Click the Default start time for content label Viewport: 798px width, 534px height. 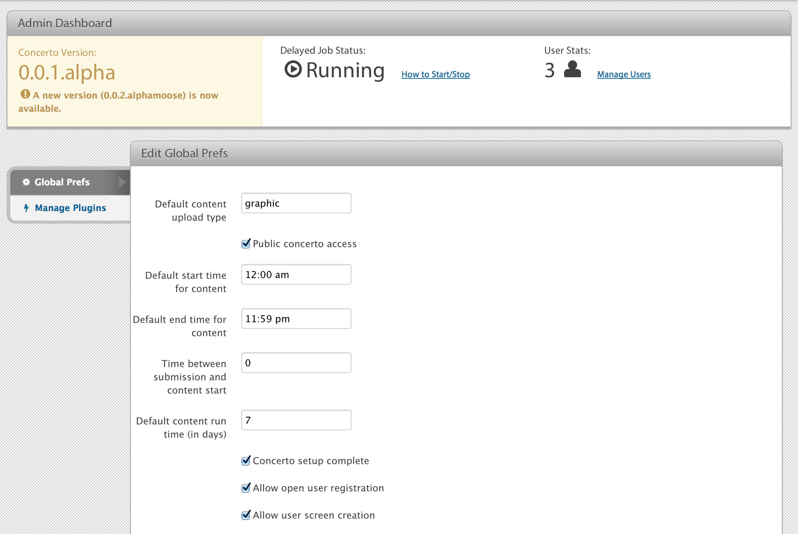click(x=186, y=282)
